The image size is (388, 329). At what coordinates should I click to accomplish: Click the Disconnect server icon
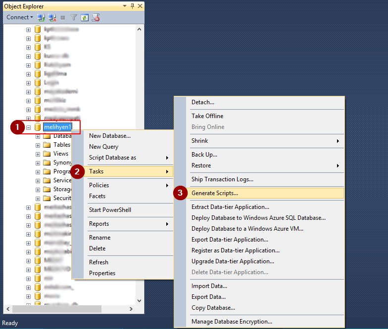click(52, 17)
